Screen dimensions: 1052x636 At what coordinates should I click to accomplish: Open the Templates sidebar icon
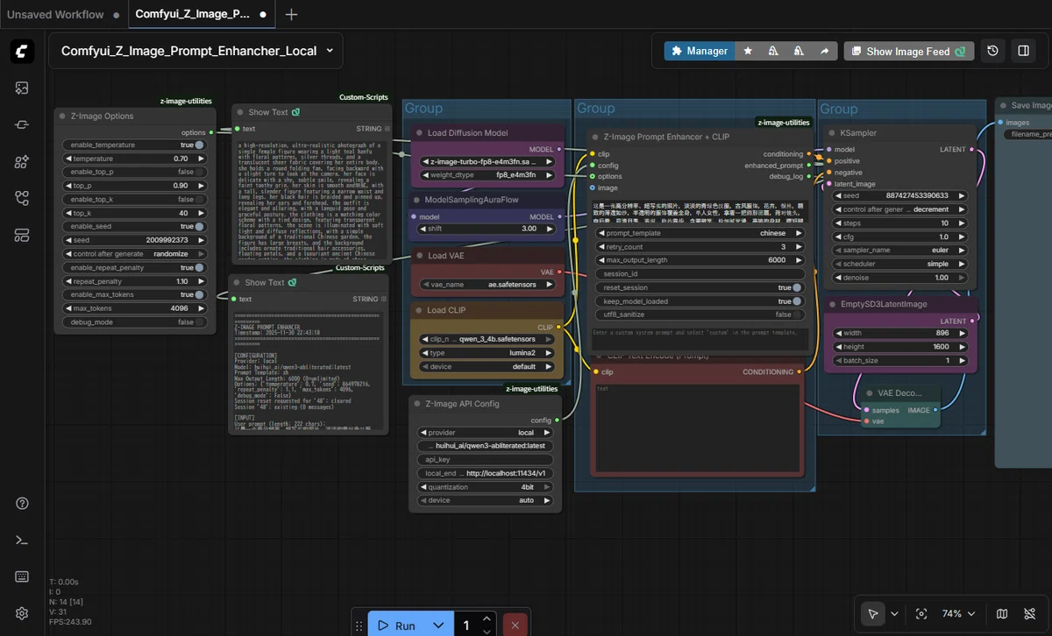[x=22, y=235]
